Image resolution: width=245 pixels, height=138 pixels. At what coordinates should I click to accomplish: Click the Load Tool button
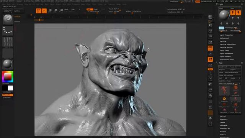click(224, 67)
